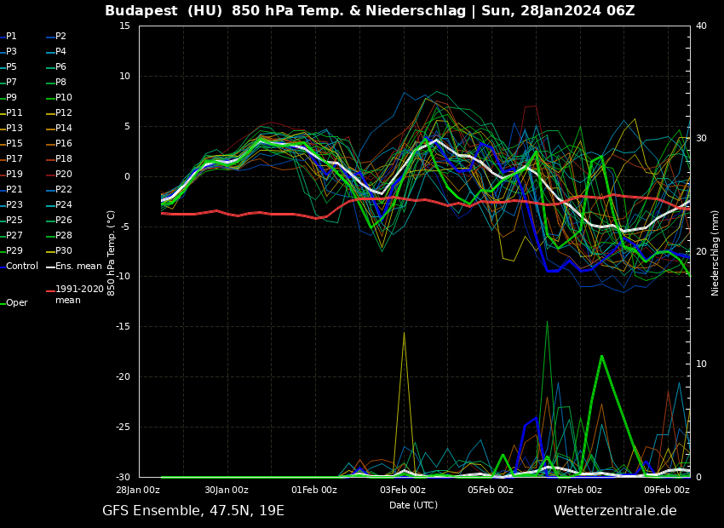
Task: Select the Oper legend entry
Action: pos(17,303)
